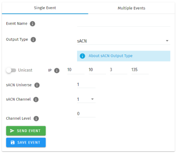Image resolution: width=178 pixels, height=154 pixels.
Task: Click the sACN Universe label
Action: tap(19, 85)
